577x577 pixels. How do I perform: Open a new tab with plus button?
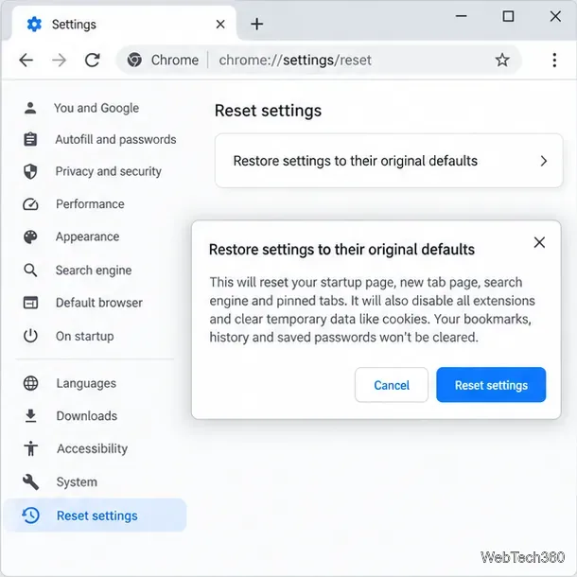257,25
